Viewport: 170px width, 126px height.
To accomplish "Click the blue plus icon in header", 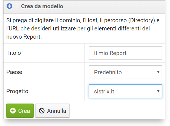I will [10, 6].
